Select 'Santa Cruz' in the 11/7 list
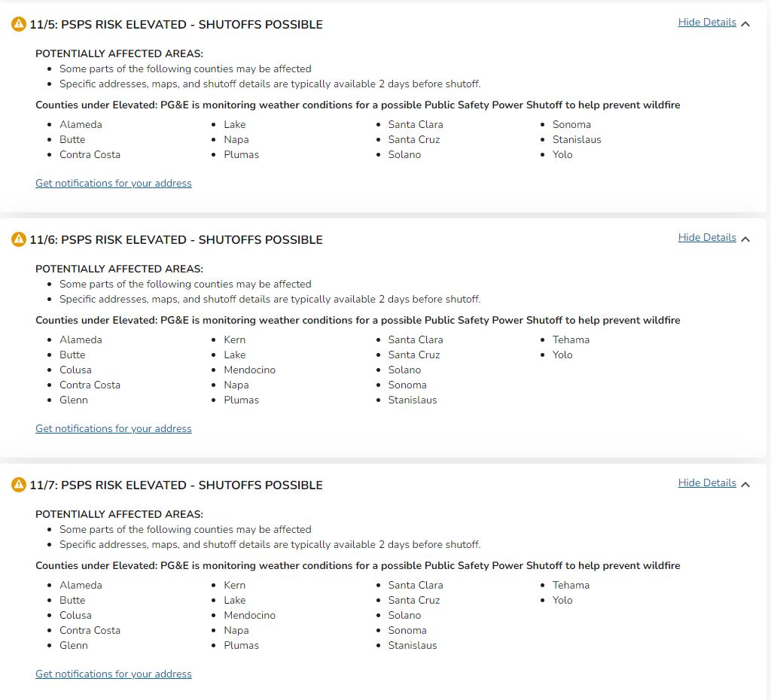 click(414, 600)
